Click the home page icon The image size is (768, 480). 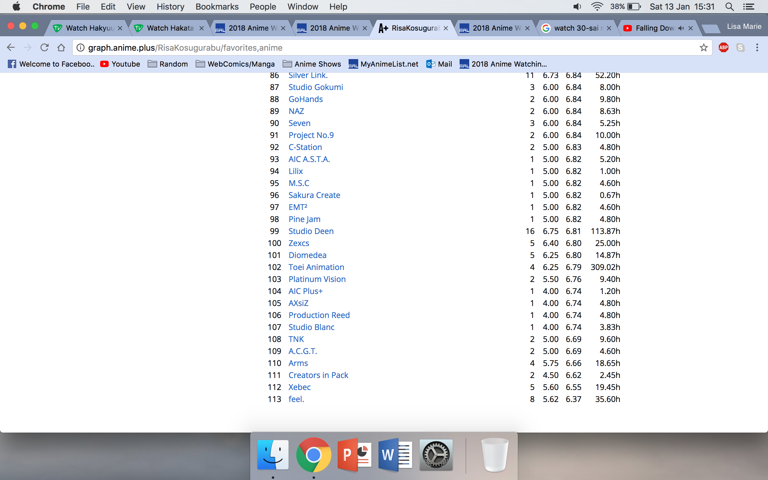click(61, 48)
